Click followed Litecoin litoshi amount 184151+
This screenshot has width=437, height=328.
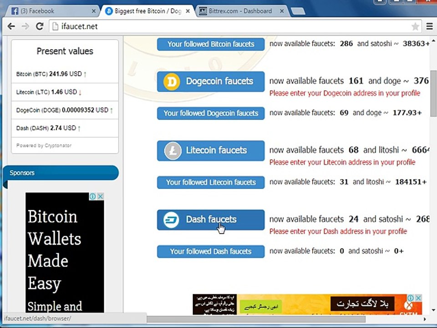tap(411, 182)
